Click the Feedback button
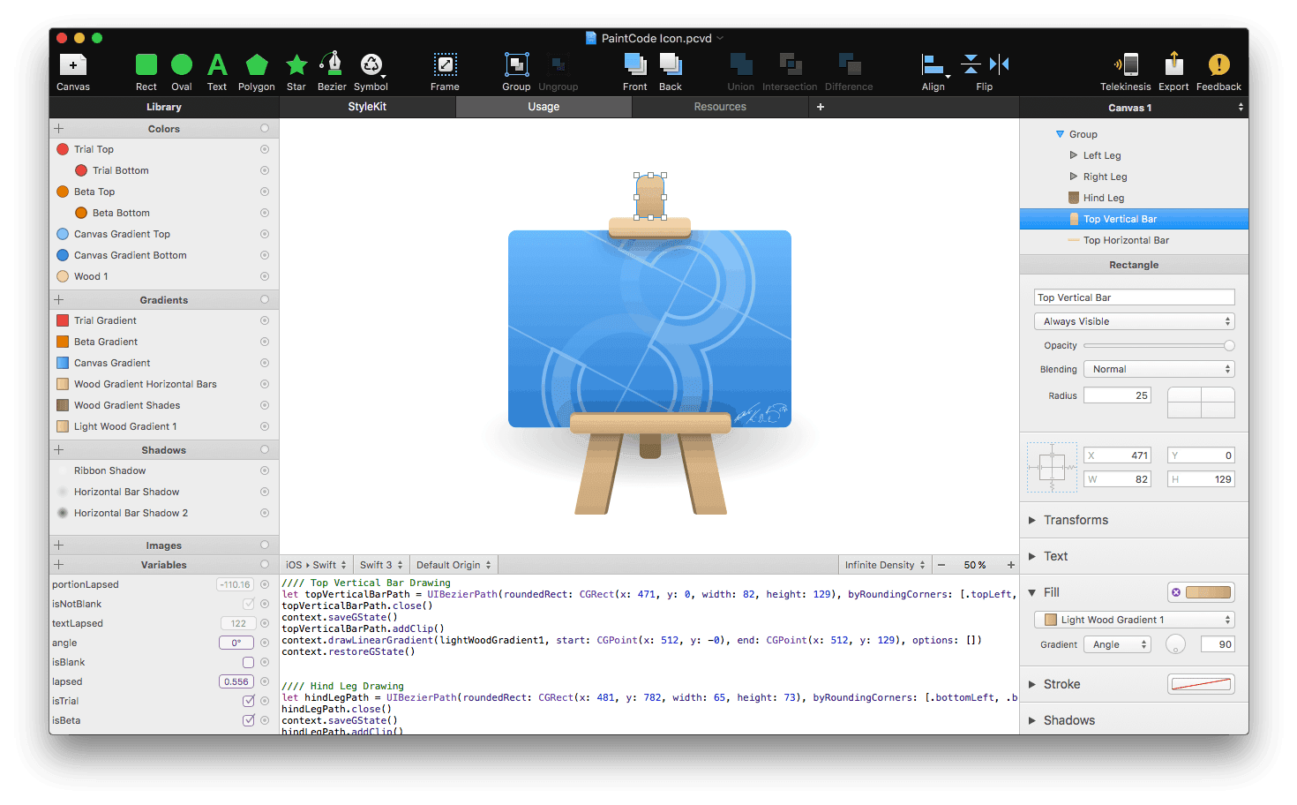This screenshot has height=805, width=1297. 1218,66
